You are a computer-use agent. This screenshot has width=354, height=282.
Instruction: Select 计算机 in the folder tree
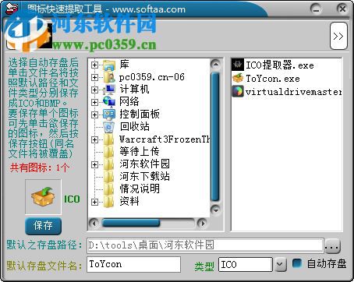134,90
